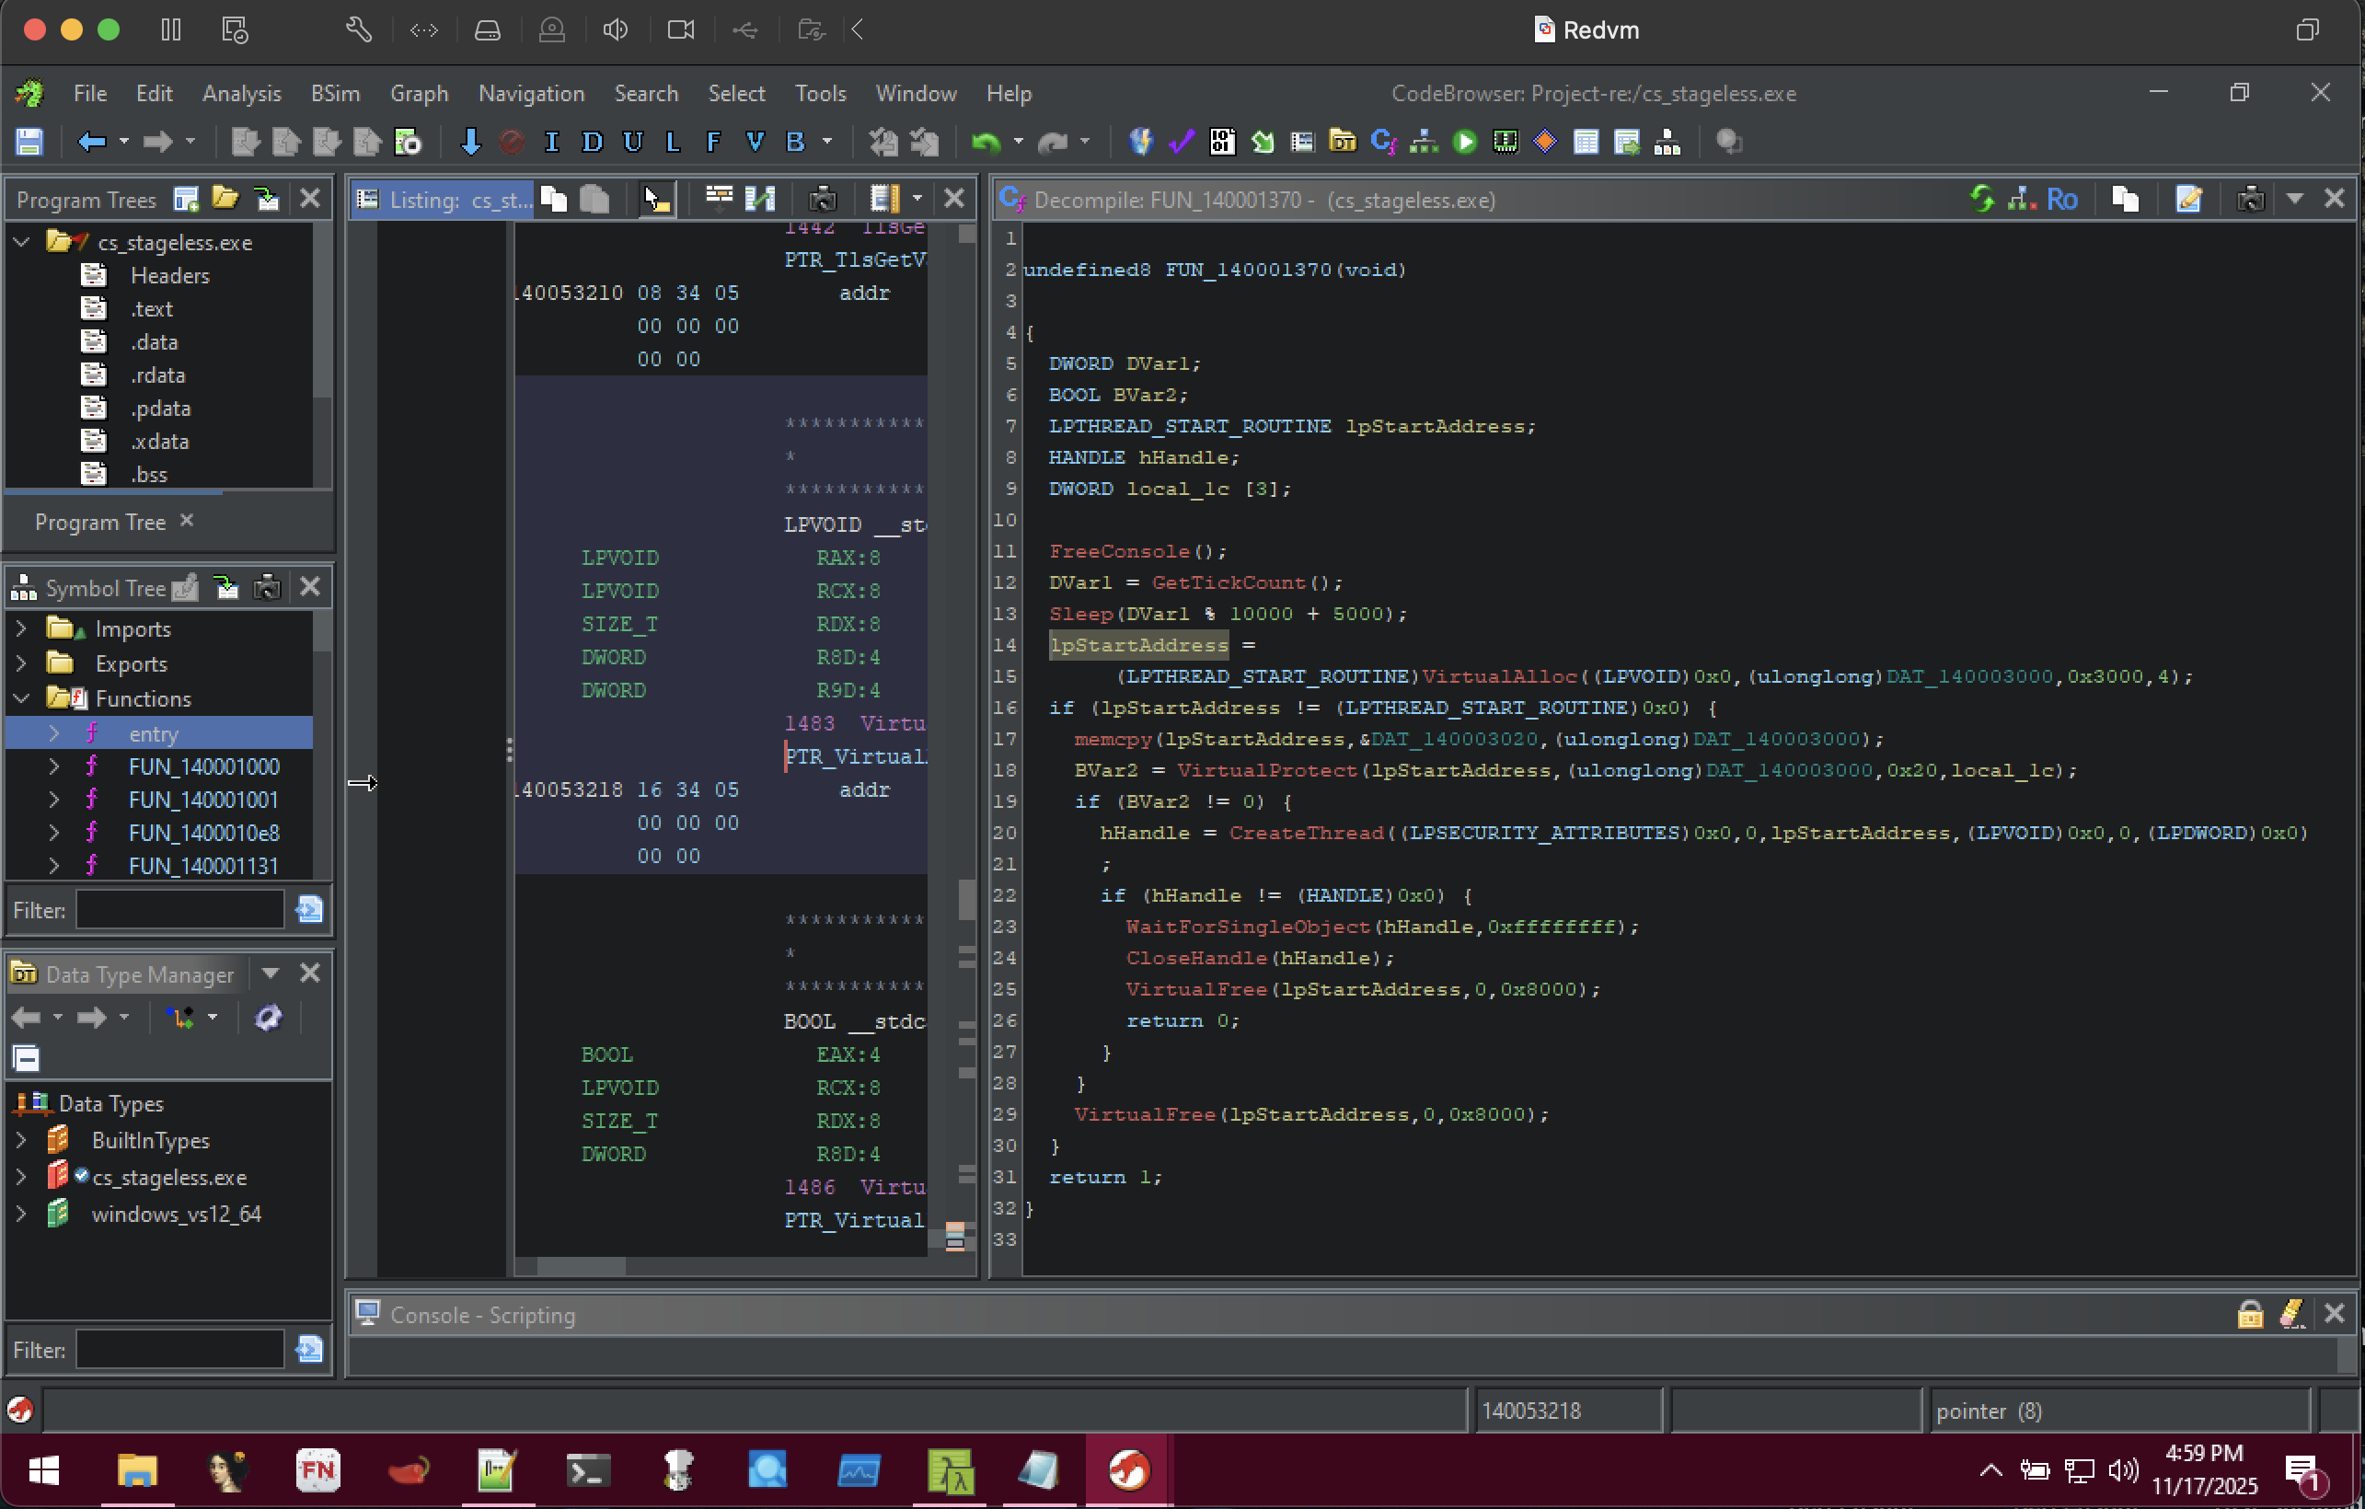Take a snapshot of the Listing panel
Viewport: 2365px width, 1509px height.
click(822, 200)
